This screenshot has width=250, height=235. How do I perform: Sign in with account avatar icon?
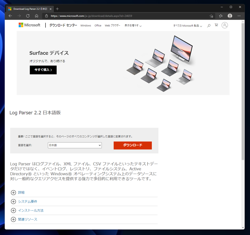point(225,25)
